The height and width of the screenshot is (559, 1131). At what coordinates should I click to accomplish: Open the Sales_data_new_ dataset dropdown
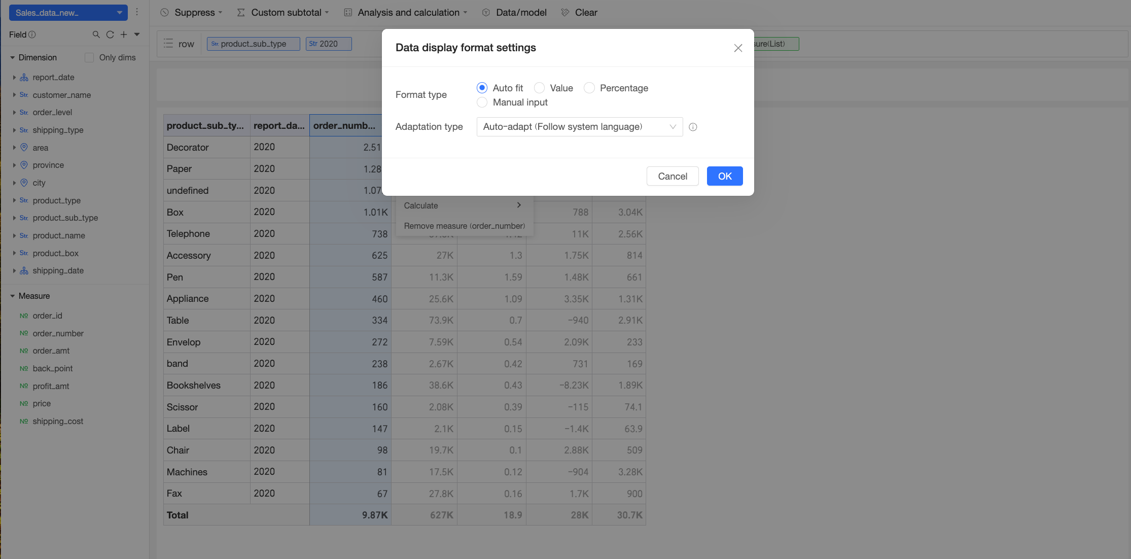[x=68, y=13]
